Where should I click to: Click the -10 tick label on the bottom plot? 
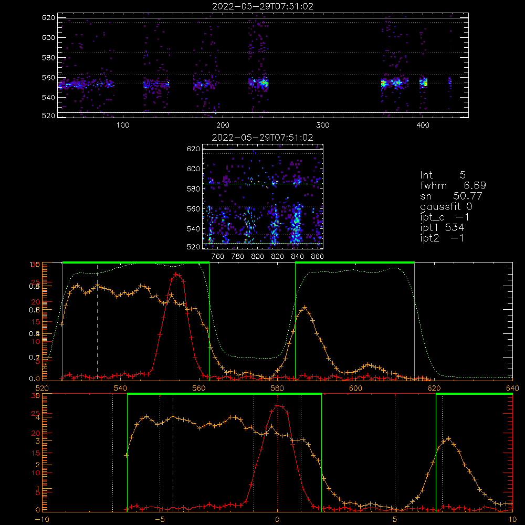point(42,519)
